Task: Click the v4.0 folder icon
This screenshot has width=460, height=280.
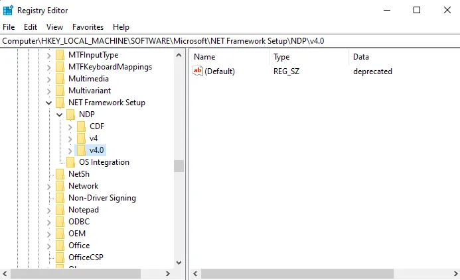Action: click(81, 150)
